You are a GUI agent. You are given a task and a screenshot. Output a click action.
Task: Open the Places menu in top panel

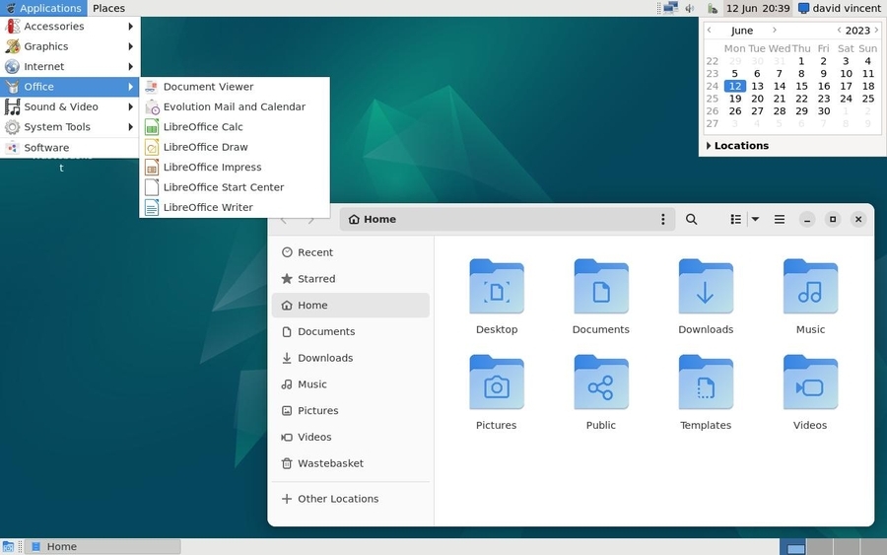coord(108,8)
